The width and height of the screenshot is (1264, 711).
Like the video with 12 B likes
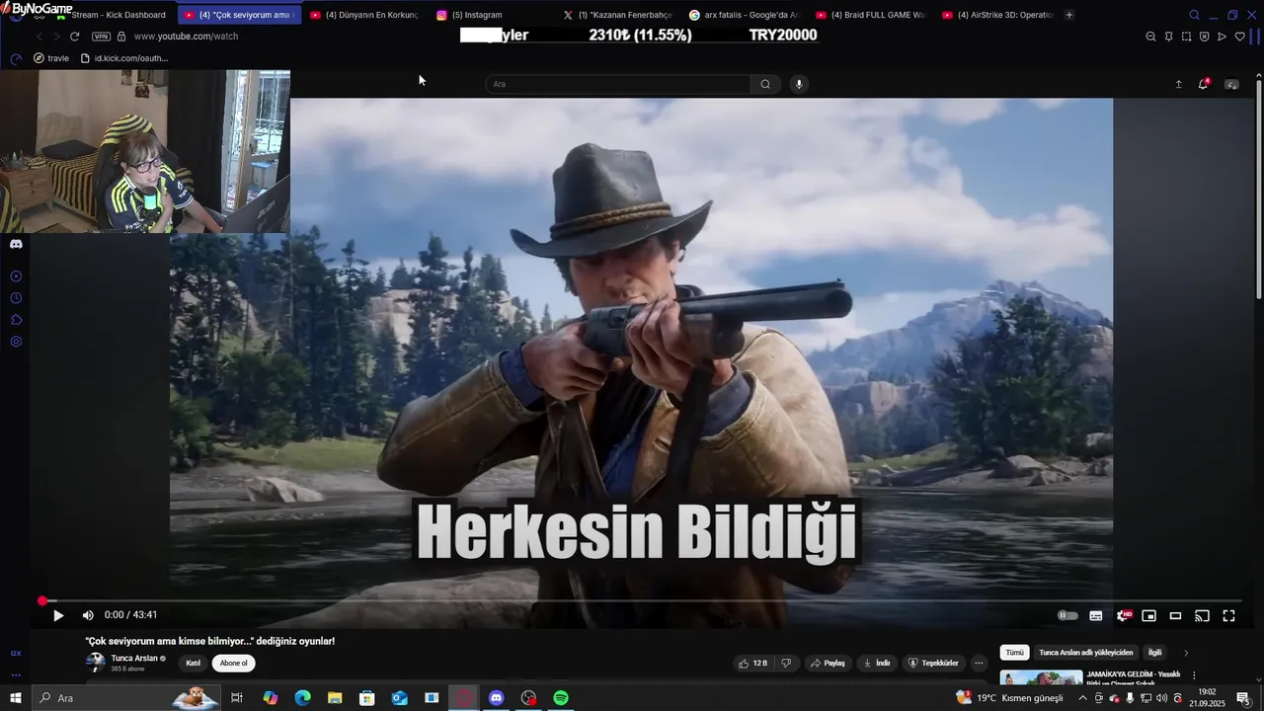coord(753,663)
